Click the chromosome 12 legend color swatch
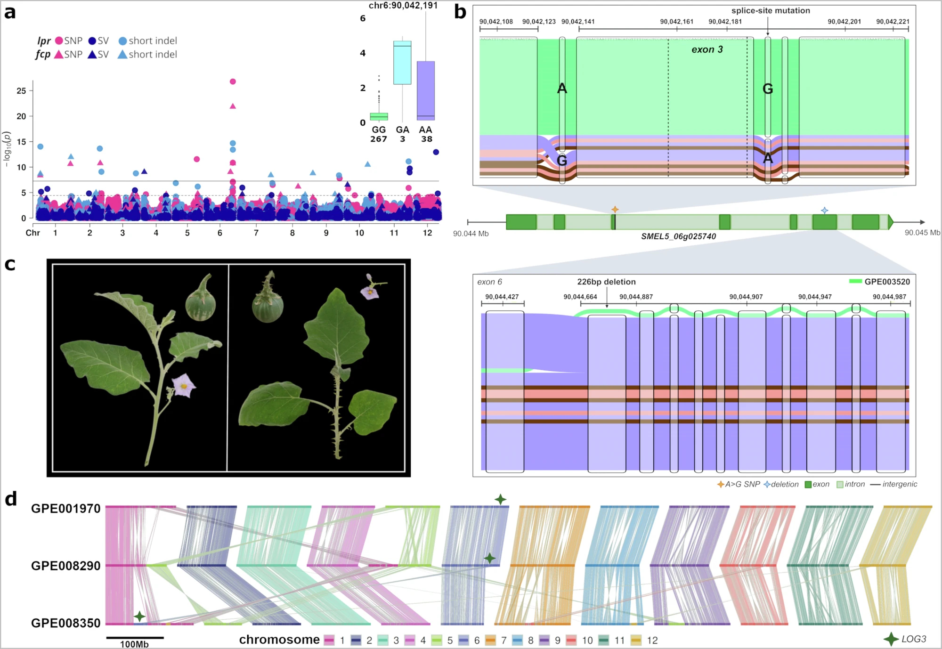This screenshot has height=649, width=942. tap(636, 640)
